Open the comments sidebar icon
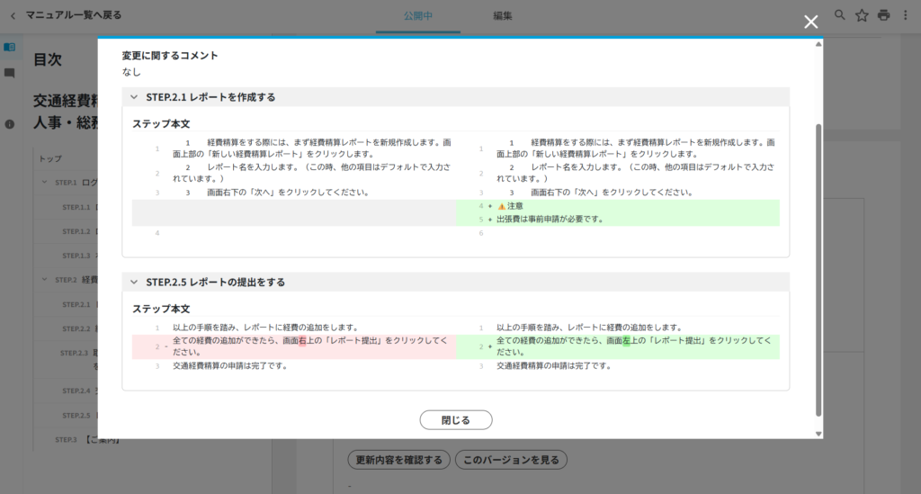Screen dimensions: 921x494 tap(10, 73)
